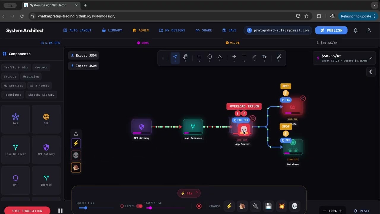Switch to the Storage components tab
Image resolution: width=380 pixels, height=214 pixels.
[x=10, y=76]
